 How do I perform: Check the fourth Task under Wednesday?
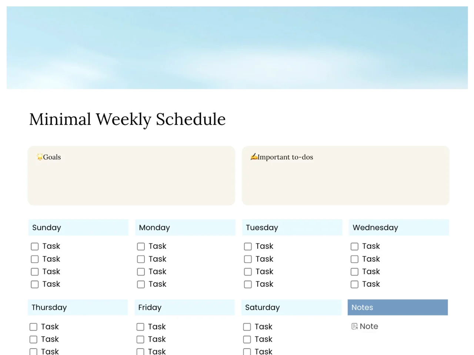click(354, 284)
